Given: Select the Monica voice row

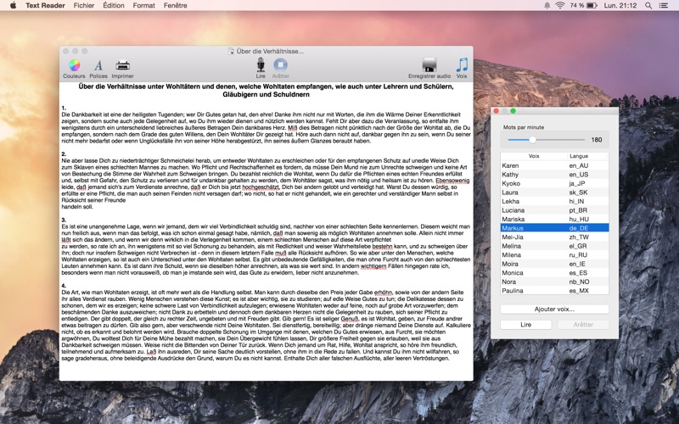Looking at the screenshot, I should tap(554, 272).
